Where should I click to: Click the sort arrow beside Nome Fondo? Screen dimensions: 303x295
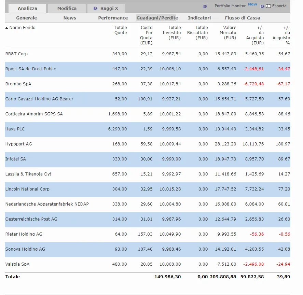[7, 28]
